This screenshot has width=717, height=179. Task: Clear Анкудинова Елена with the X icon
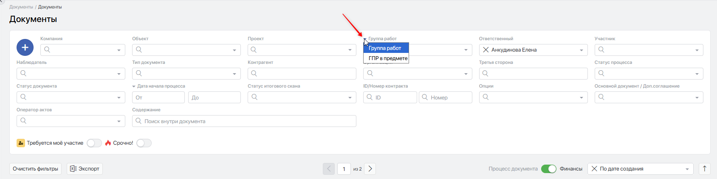coord(486,50)
